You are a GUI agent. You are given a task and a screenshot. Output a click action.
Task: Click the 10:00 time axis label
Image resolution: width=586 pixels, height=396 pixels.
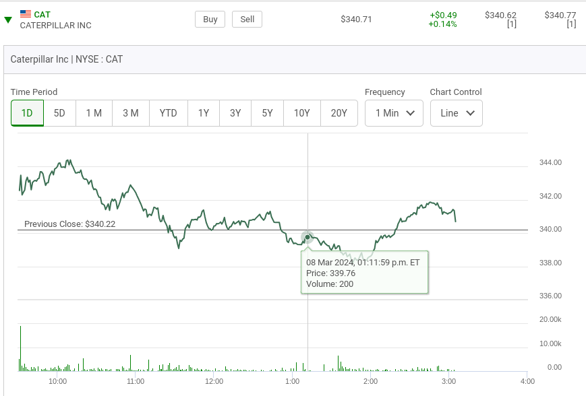(x=57, y=381)
